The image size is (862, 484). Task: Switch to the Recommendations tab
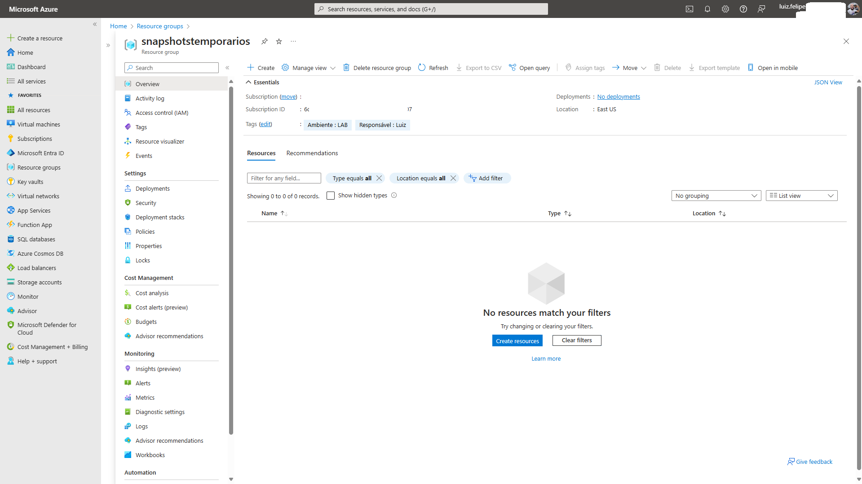312,153
